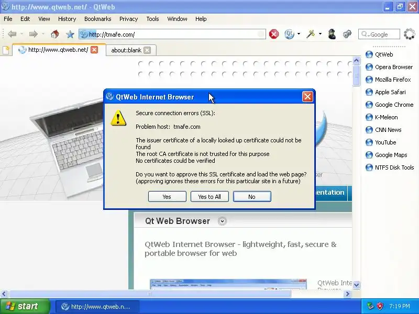419x314 pixels.
Task: Click the red security shield tray icon
Action: pos(380,306)
